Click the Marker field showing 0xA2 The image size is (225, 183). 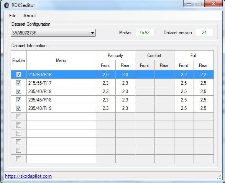click(145, 33)
